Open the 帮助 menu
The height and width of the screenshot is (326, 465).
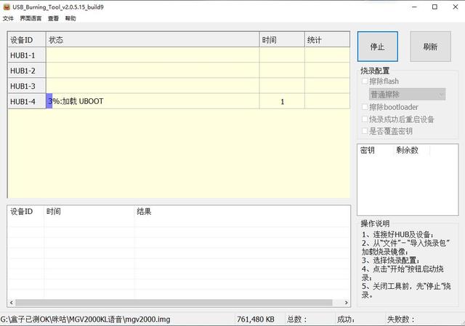(x=70, y=18)
